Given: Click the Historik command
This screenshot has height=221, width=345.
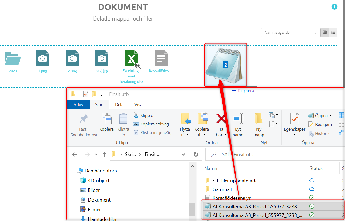Looking at the screenshot, I should [x=319, y=134].
